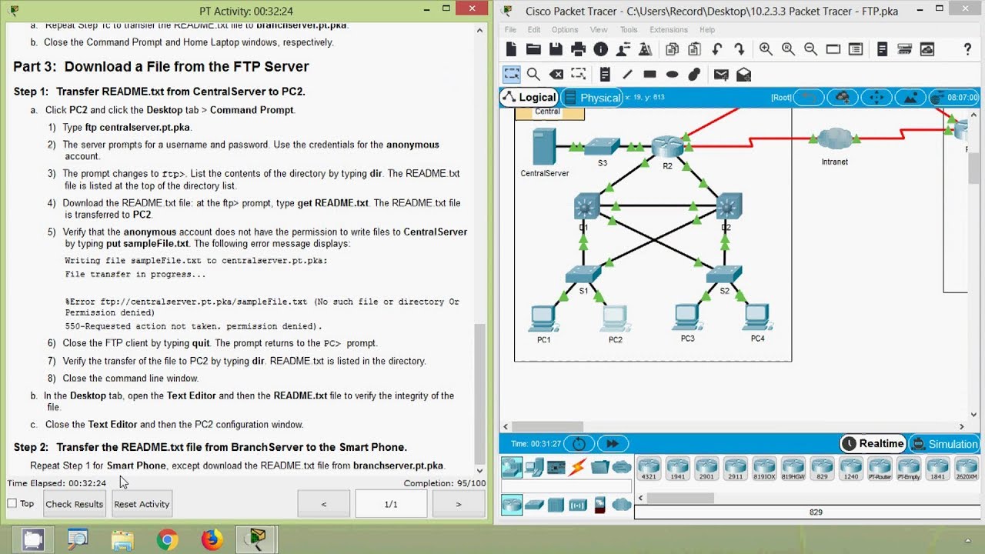The height and width of the screenshot is (554, 985).
Task: Click router R2 in the workspace
Action: coord(667,146)
